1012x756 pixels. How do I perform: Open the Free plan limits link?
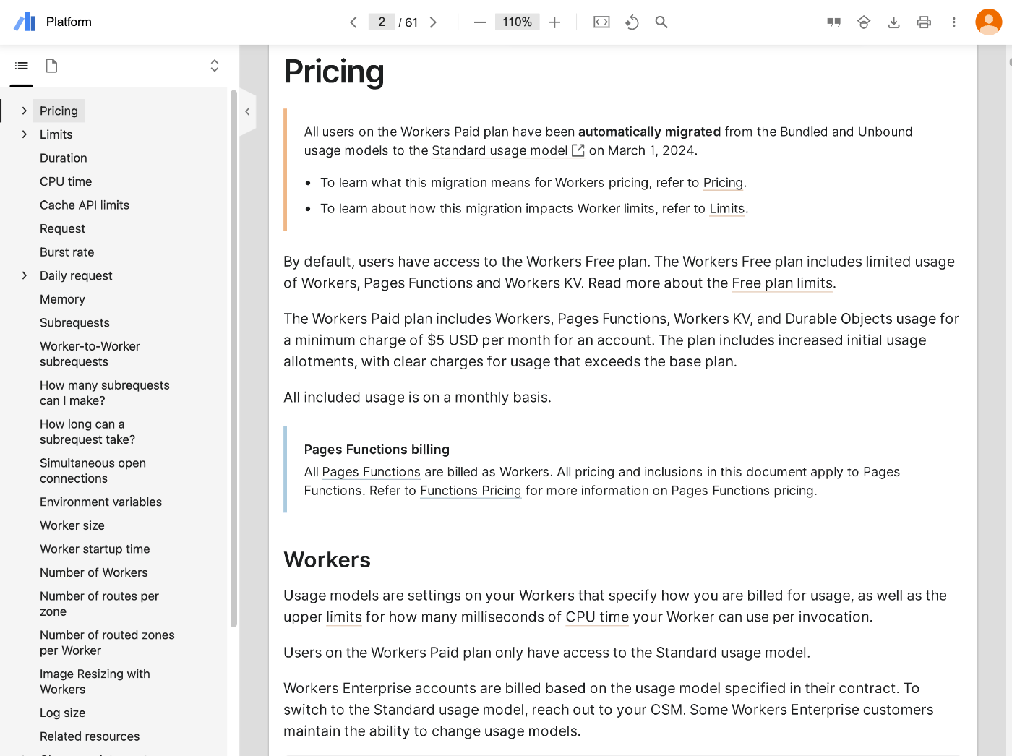click(782, 283)
